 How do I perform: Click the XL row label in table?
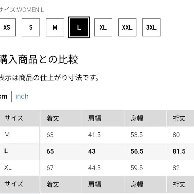(8, 168)
